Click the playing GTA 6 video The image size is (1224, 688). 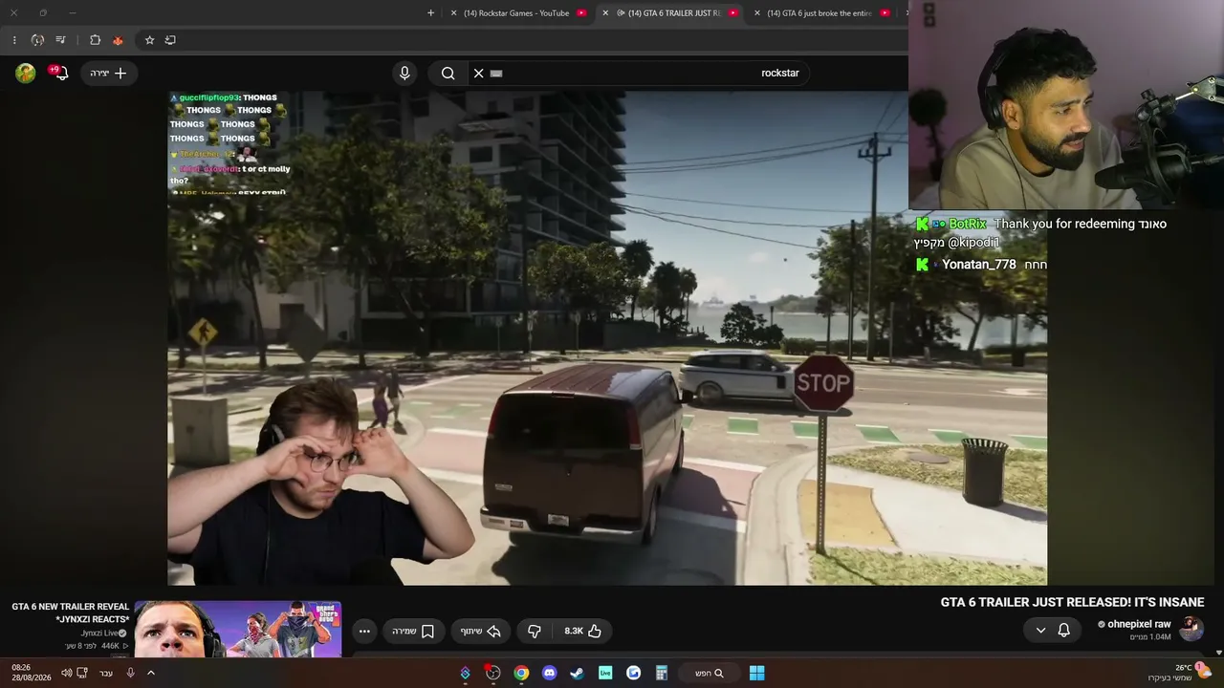click(x=607, y=337)
